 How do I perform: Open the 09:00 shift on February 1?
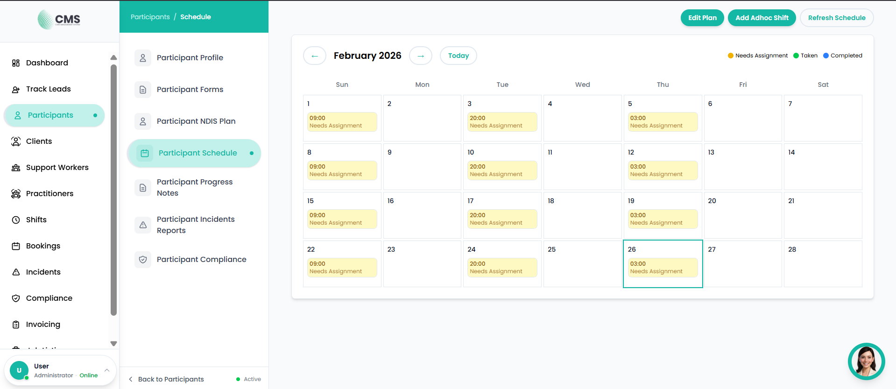pyautogui.click(x=342, y=122)
